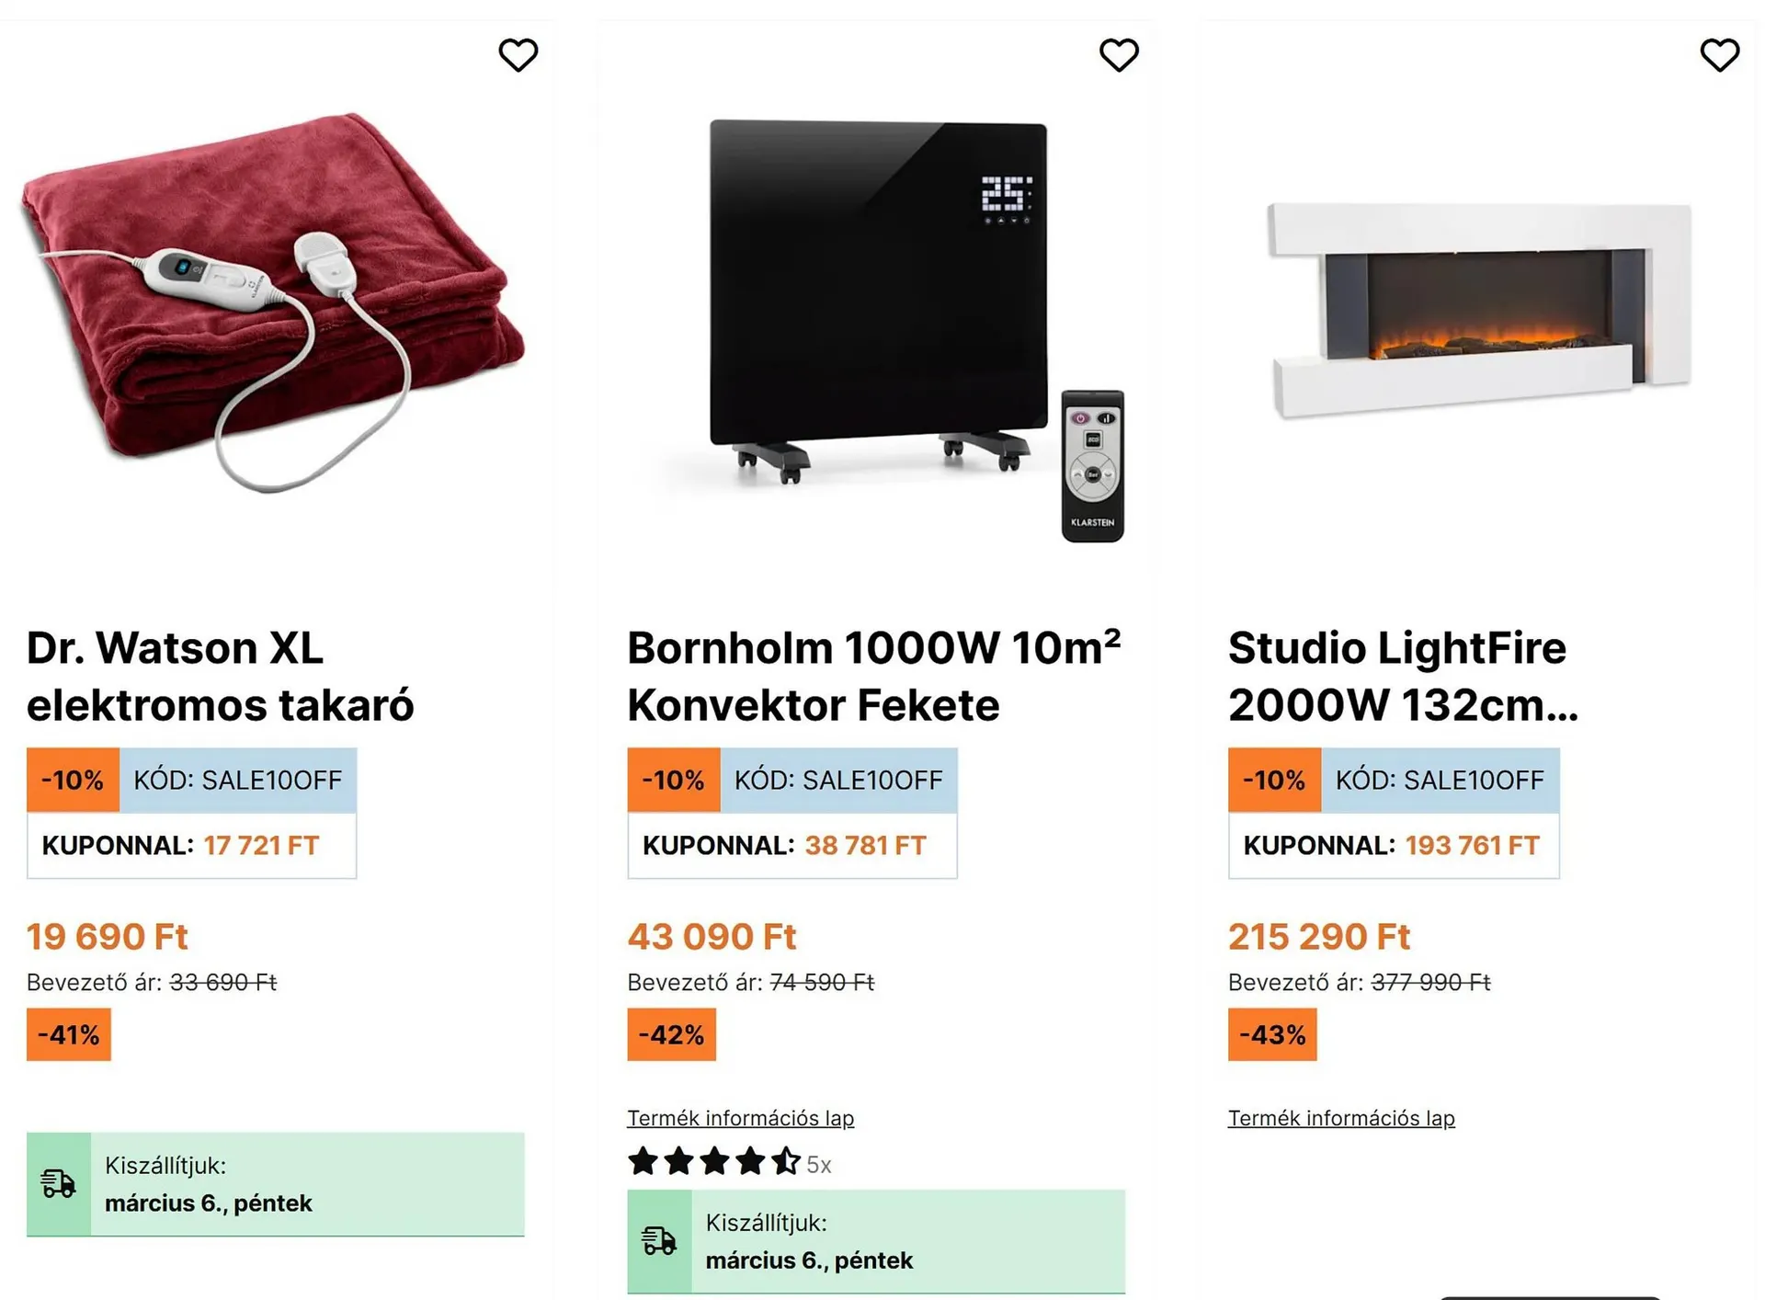
Task: Click the 43 090 Ft price
Action: click(x=712, y=937)
